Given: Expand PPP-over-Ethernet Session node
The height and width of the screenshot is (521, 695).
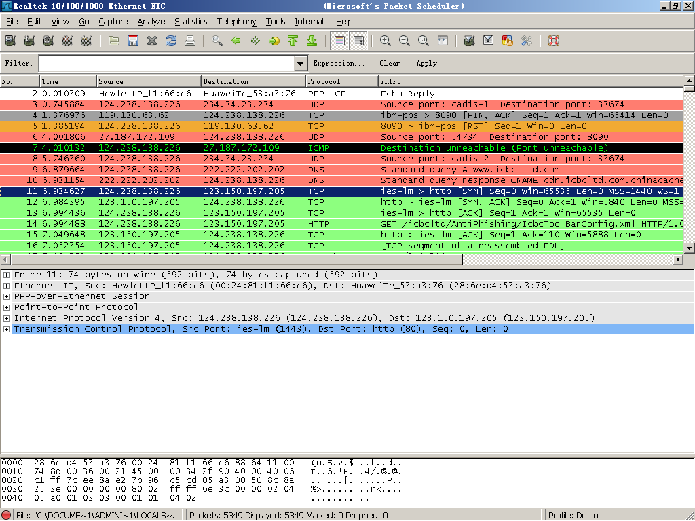Looking at the screenshot, I should point(6,296).
